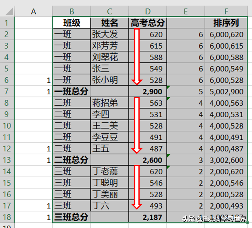The height and width of the screenshot is (228, 252).
Task: Select cell with name 李豆豆
Action: pos(110,137)
